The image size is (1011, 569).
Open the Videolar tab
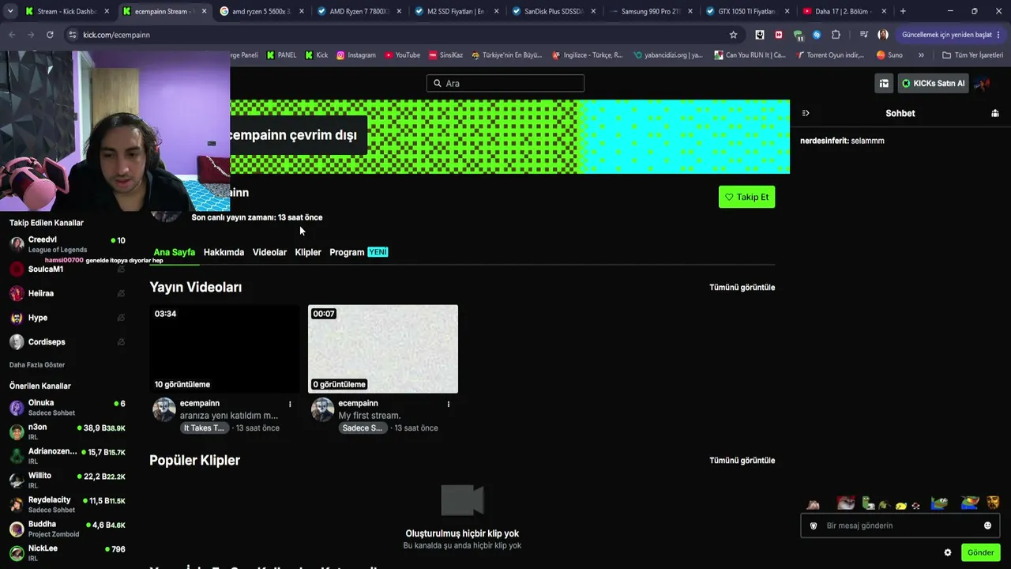tap(269, 252)
